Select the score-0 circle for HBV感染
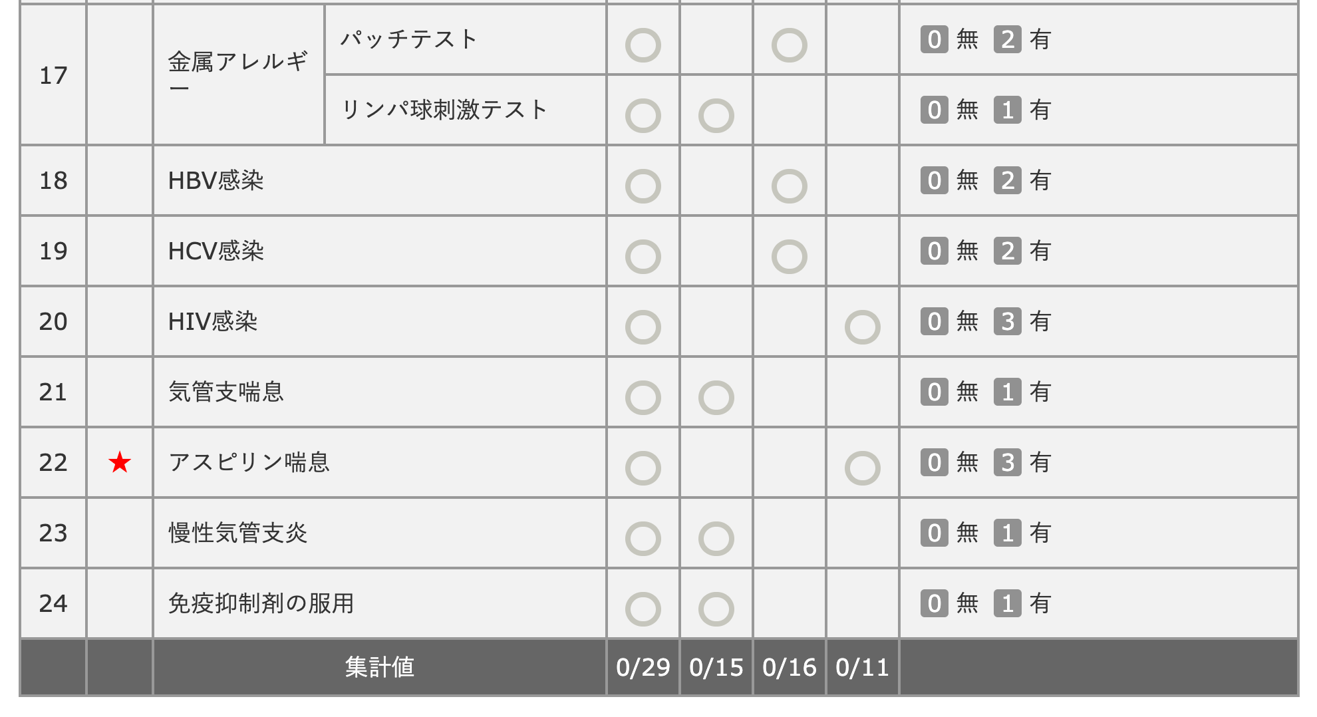1317x717 pixels. tap(643, 186)
